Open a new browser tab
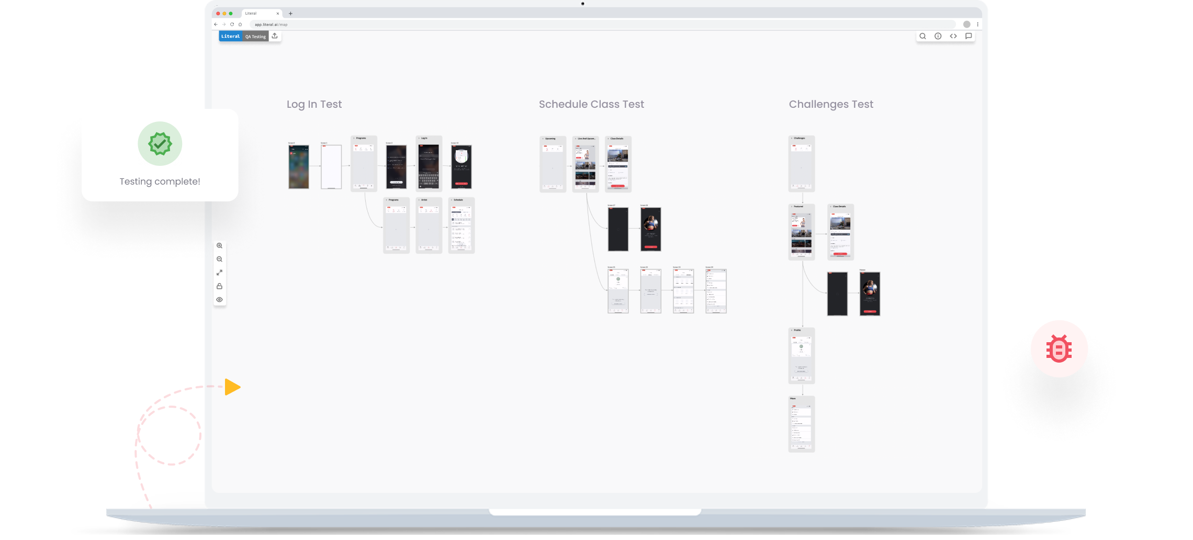 [290, 14]
